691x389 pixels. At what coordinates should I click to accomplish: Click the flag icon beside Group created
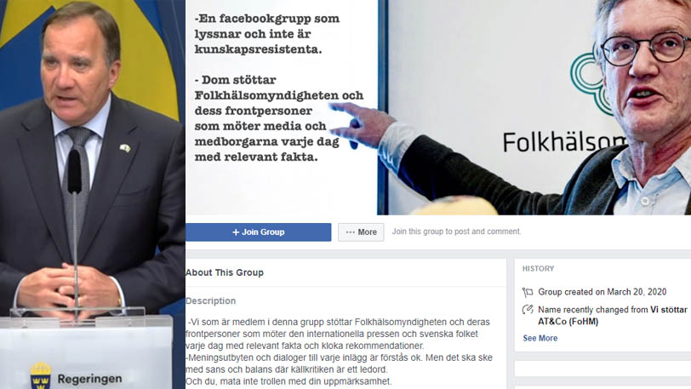click(x=528, y=292)
